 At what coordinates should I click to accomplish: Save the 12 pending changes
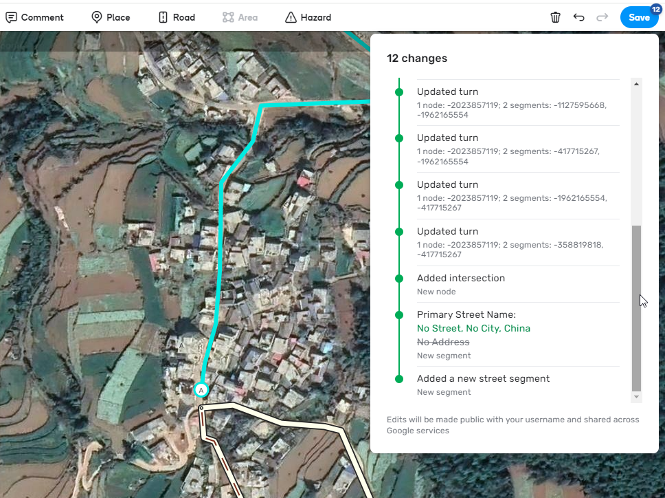pyautogui.click(x=639, y=17)
